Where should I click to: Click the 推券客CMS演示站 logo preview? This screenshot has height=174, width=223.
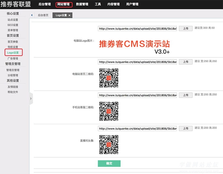click(134, 46)
